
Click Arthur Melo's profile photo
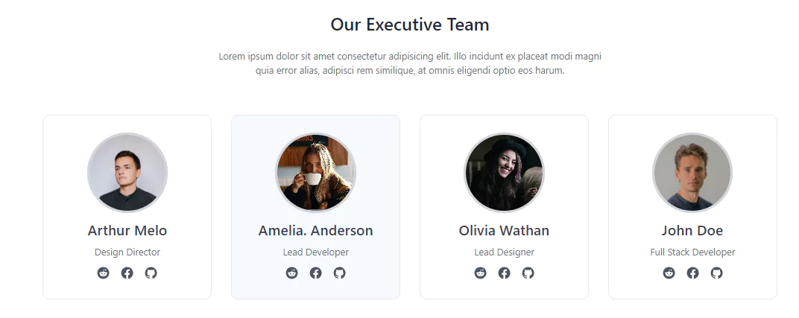click(x=127, y=173)
